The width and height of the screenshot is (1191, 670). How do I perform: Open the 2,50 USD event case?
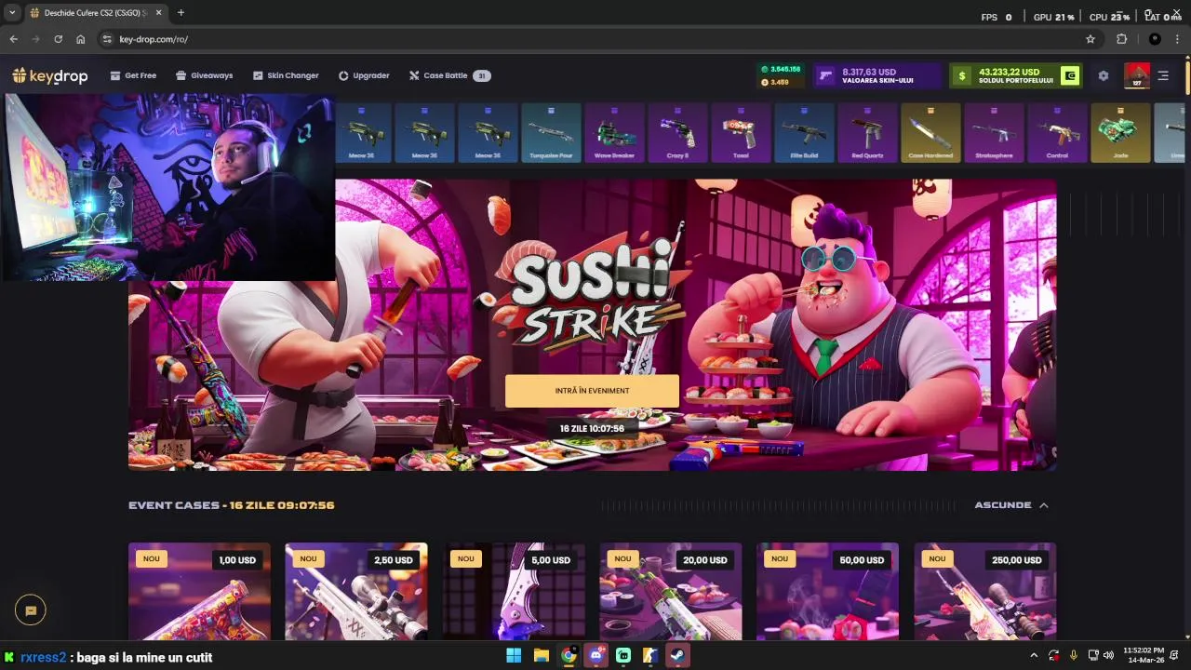click(x=356, y=592)
